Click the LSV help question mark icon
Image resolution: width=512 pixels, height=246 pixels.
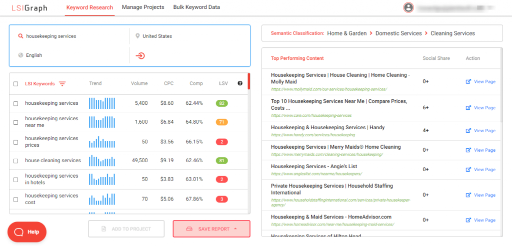tap(240, 83)
